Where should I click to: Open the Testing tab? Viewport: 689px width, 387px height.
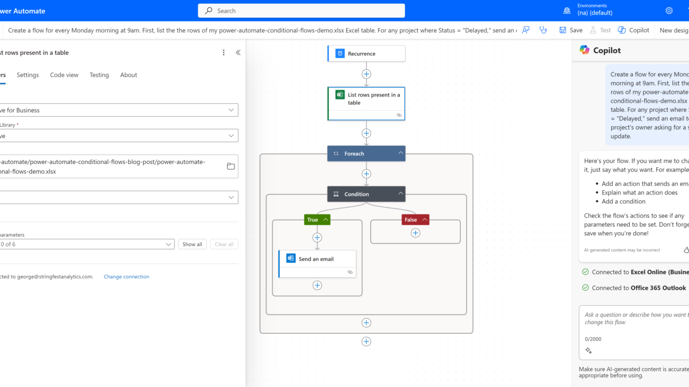point(99,75)
